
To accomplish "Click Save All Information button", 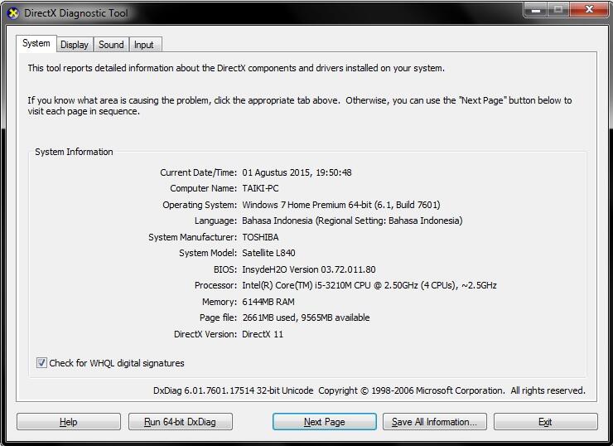I will [435, 422].
